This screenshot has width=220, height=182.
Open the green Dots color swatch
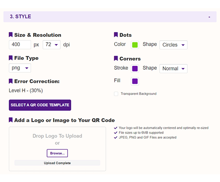tap(135, 45)
